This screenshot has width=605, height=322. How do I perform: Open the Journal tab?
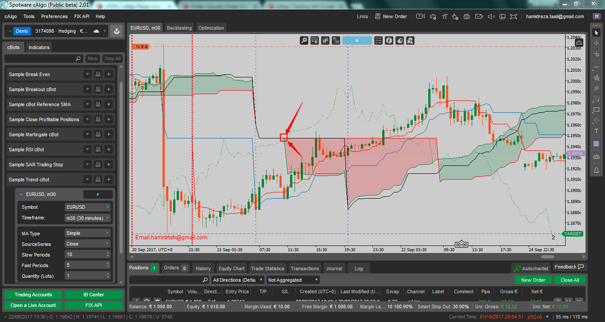pyautogui.click(x=334, y=268)
